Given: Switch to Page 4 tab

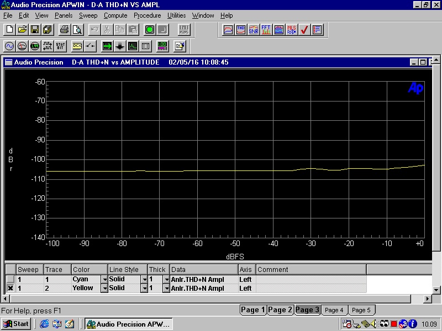Looking at the screenshot, I should 334,310.
